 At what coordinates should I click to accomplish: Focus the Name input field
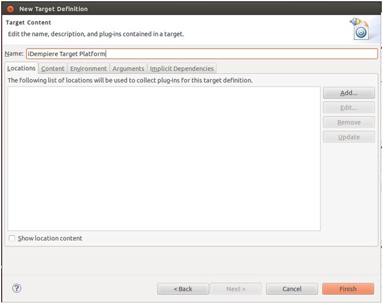coord(202,54)
